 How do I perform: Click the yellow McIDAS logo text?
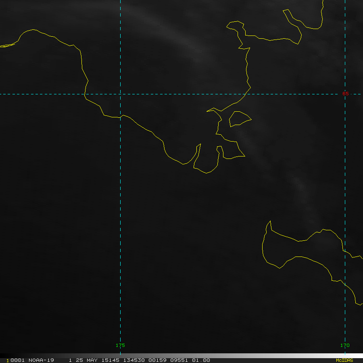coord(344,360)
